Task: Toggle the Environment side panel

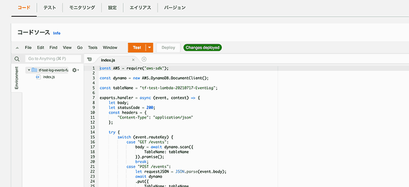Action: point(17,78)
